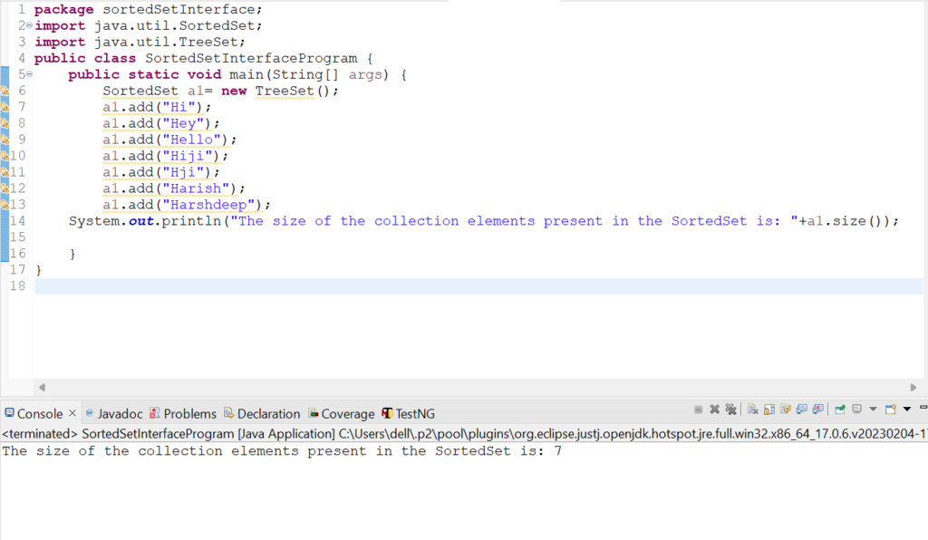Collapse the imports fold at line 2
Image resolution: width=928 pixels, height=540 pixels.
tap(29, 25)
